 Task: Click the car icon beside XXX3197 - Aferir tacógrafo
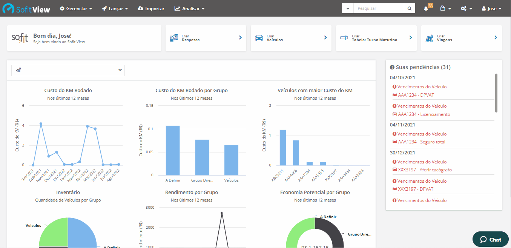click(394, 169)
